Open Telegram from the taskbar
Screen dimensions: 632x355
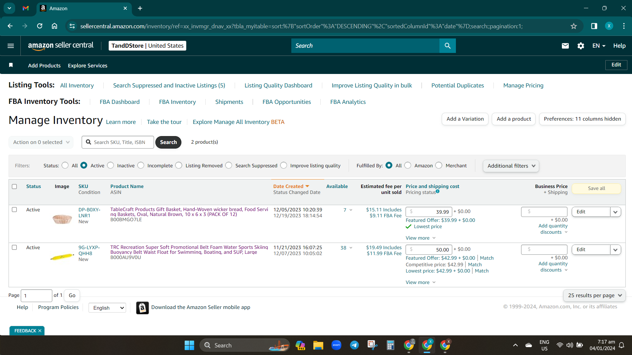pyautogui.click(x=354, y=345)
